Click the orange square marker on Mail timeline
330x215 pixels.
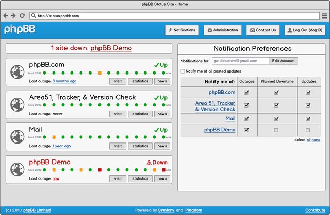pos(54,137)
